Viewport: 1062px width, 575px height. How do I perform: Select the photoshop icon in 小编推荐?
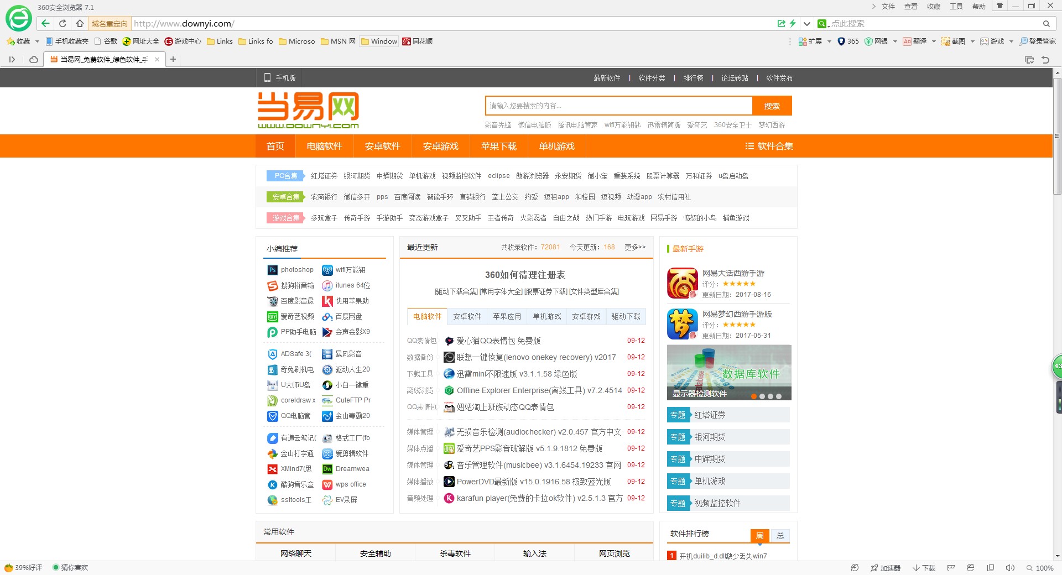pyautogui.click(x=272, y=270)
